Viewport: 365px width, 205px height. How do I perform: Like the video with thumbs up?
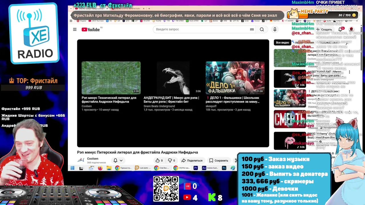pos(159,161)
